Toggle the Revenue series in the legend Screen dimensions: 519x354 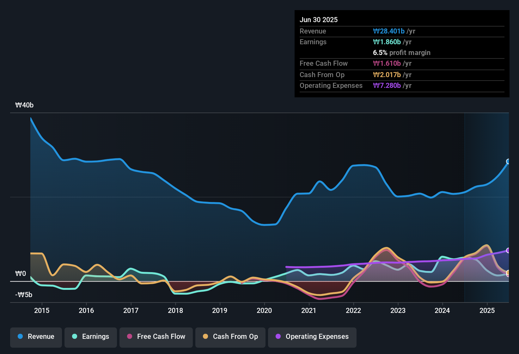pyautogui.click(x=36, y=337)
